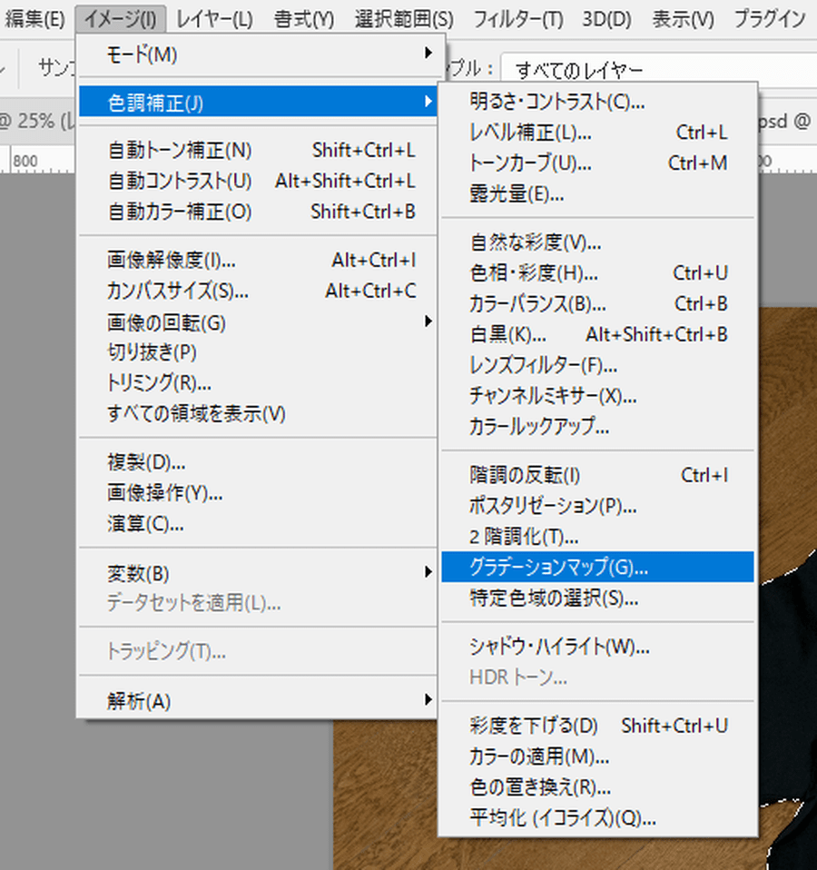Choose トリミング(R)...
The image size is (817, 870).
[x=258, y=383]
